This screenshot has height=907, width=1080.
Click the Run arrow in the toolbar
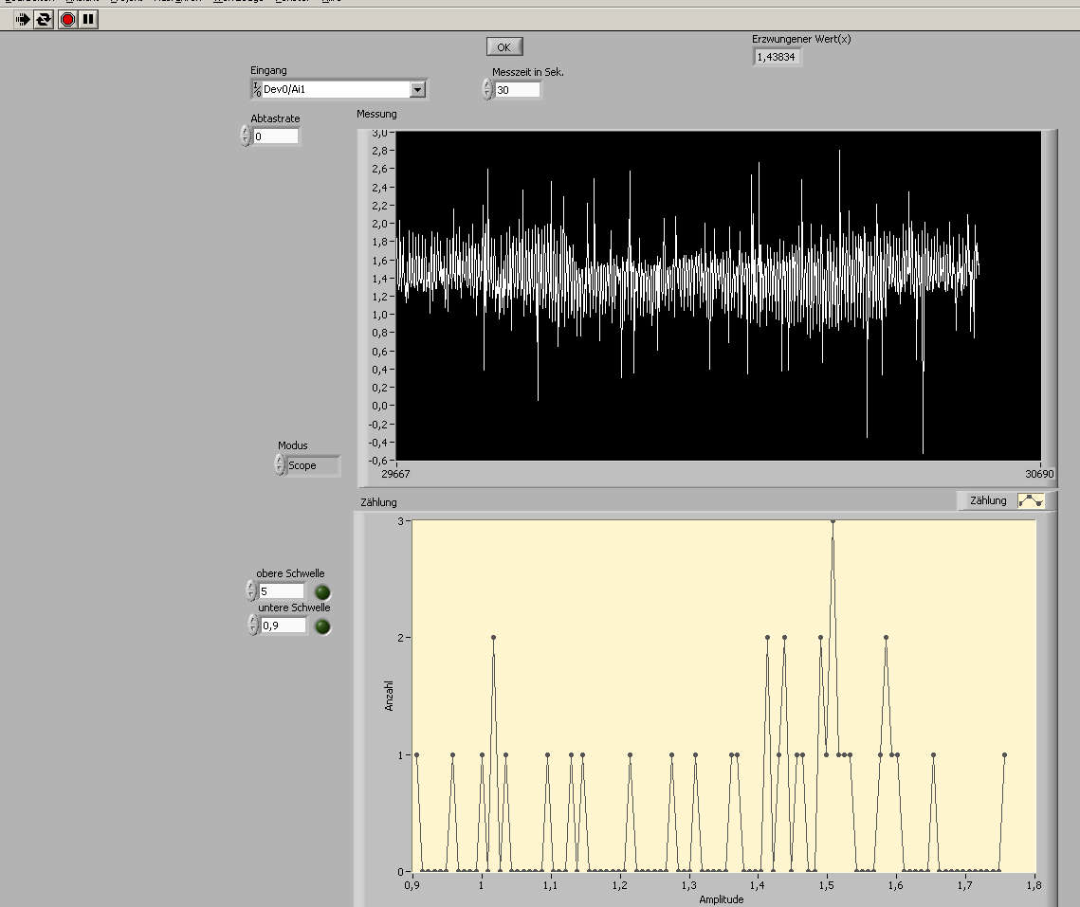click(x=23, y=19)
